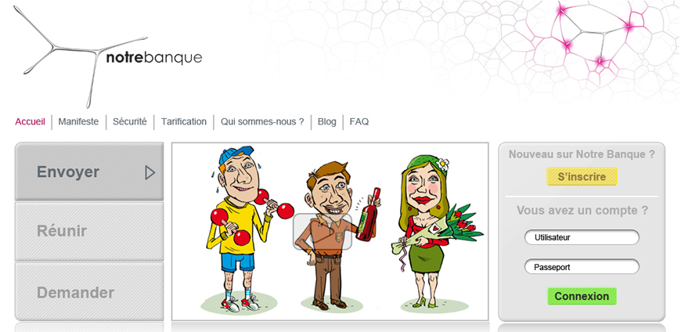Screen dimensions: 681x332
Task: Click the arrow on the Envoyer panel
Action: (x=150, y=172)
